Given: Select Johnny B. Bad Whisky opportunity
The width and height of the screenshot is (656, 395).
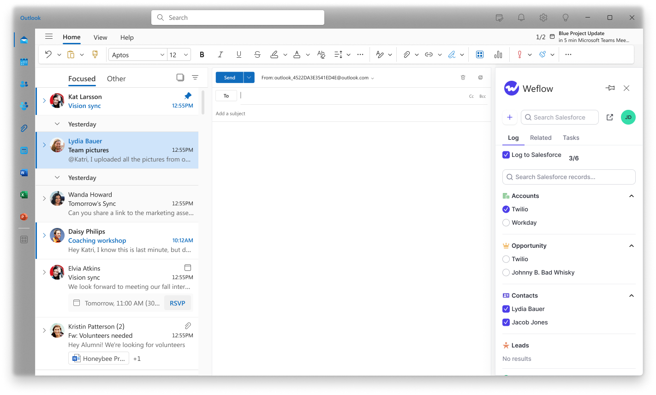Looking at the screenshot, I should pos(506,272).
